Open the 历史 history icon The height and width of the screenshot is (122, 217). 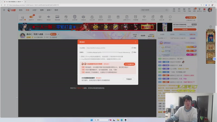174,10
